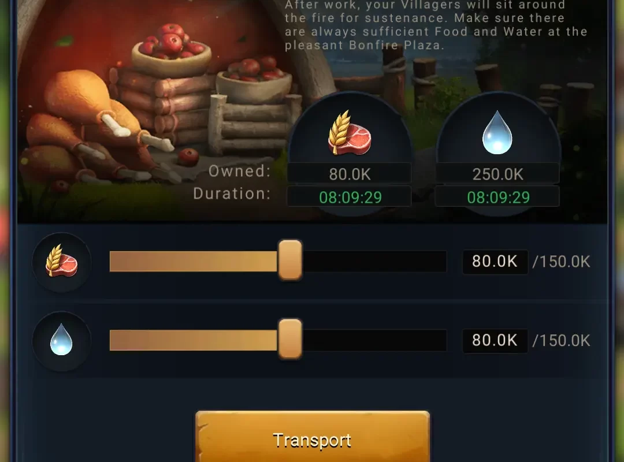Screen dimensions: 624x462
Task: Click the empty part of water slider track
Action: 374,340
